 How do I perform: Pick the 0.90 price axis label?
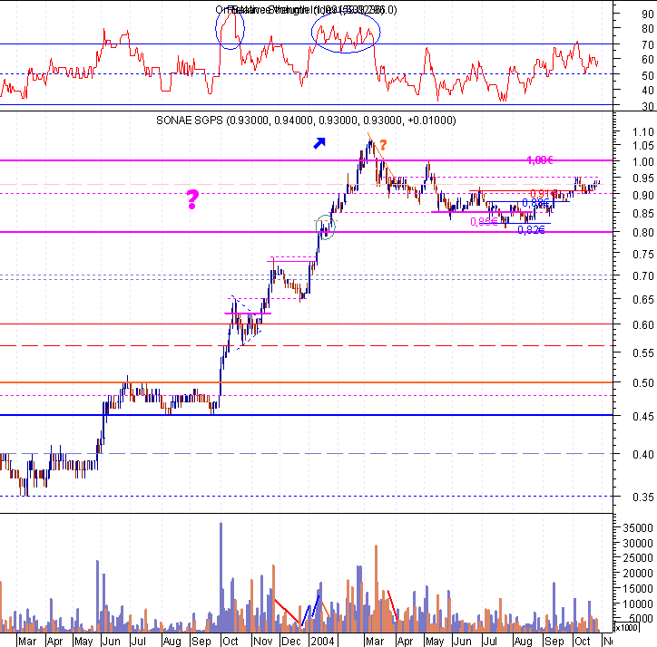point(642,195)
